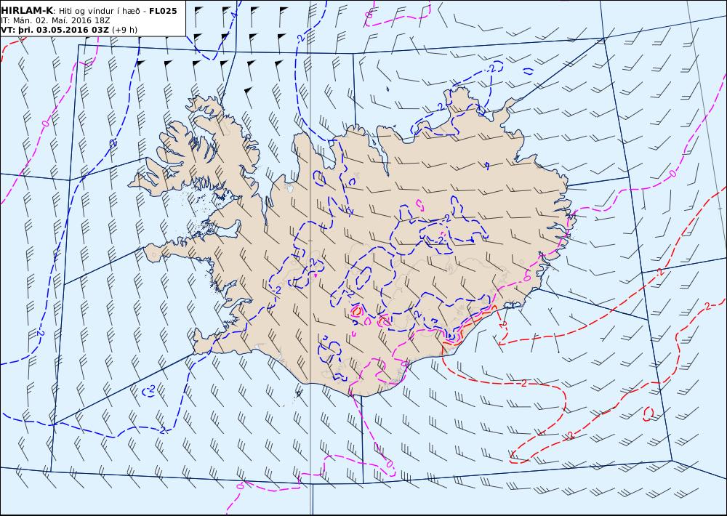Click the blue "-4" isotherm label

(233, 15)
